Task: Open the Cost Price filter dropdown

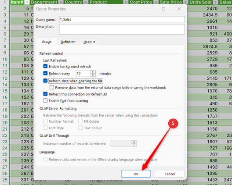Action: (x=156, y=2)
